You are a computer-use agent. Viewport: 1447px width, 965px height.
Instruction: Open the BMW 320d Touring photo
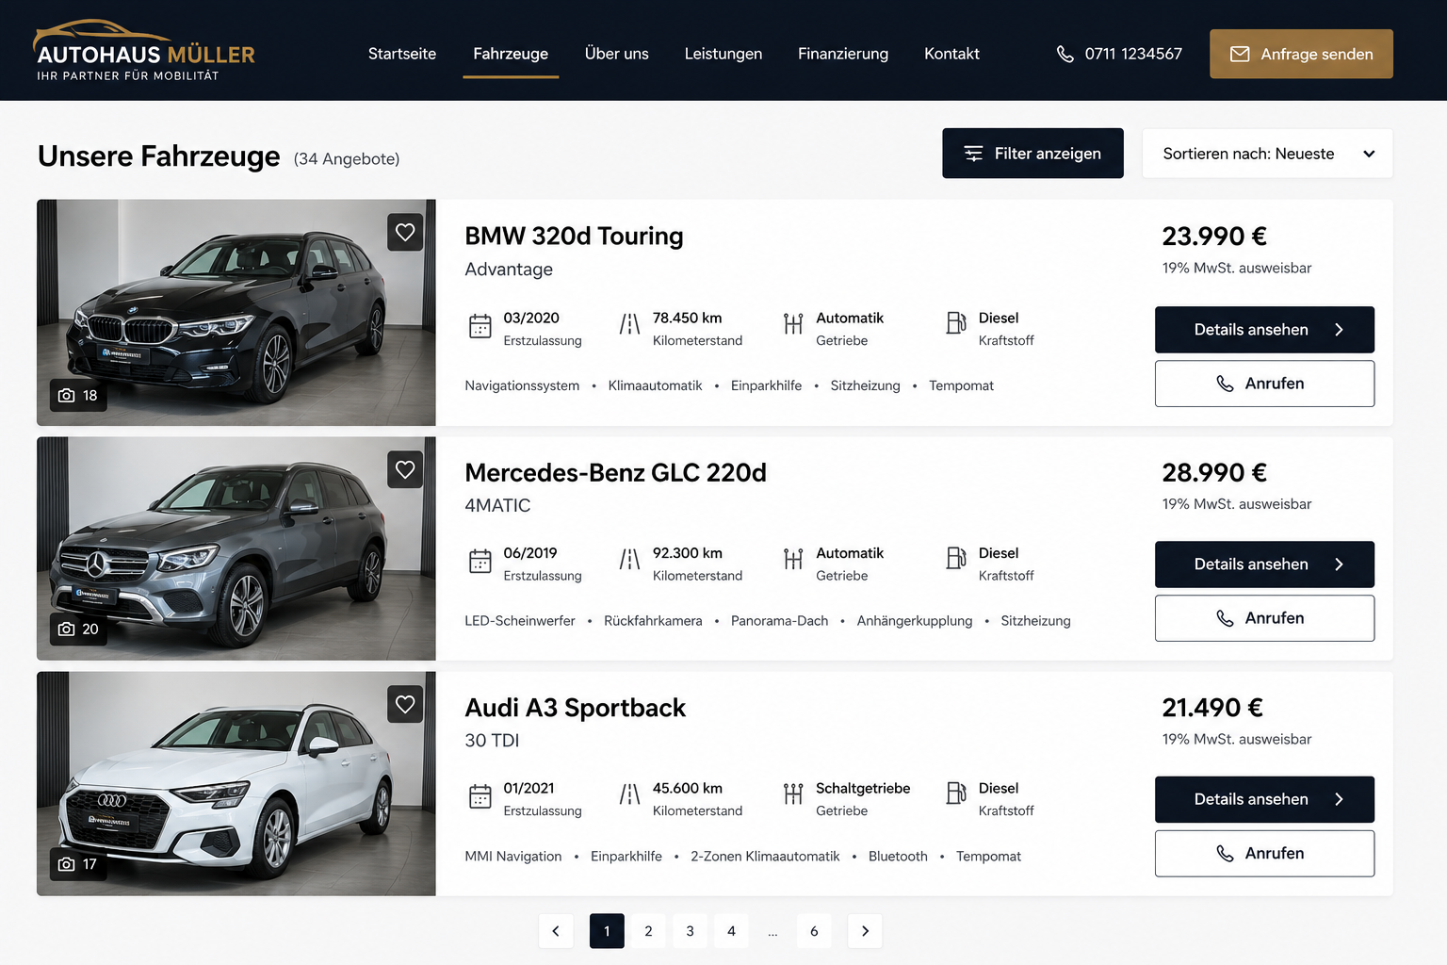[x=236, y=313]
